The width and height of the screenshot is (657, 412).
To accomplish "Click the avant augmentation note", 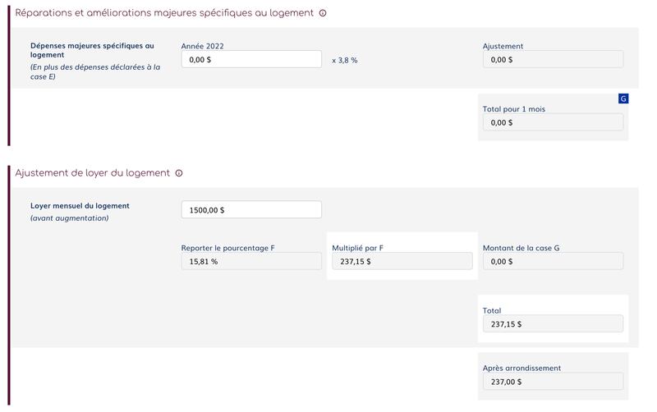I will pyautogui.click(x=69, y=218).
